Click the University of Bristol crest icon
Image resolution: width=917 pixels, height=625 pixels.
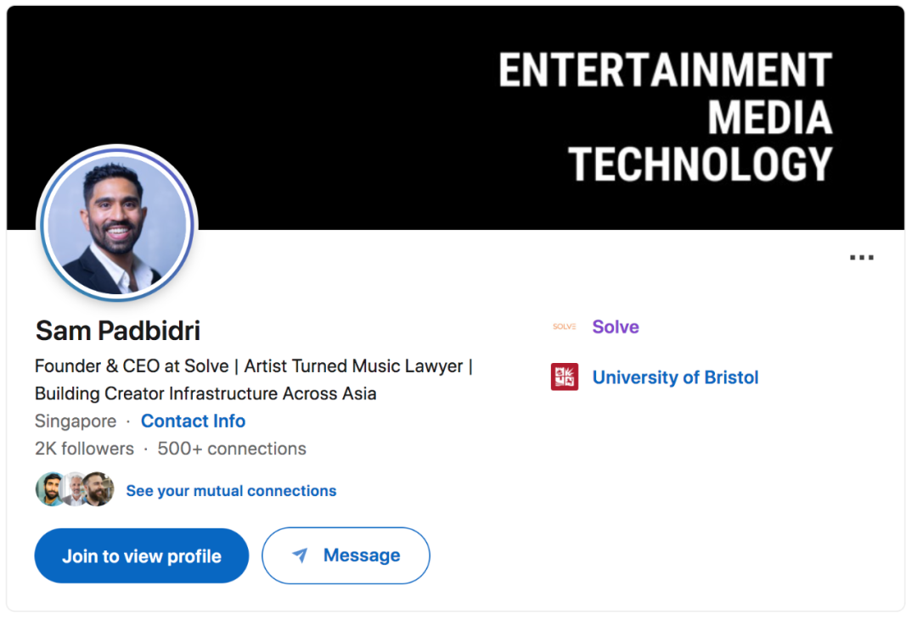point(564,377)
